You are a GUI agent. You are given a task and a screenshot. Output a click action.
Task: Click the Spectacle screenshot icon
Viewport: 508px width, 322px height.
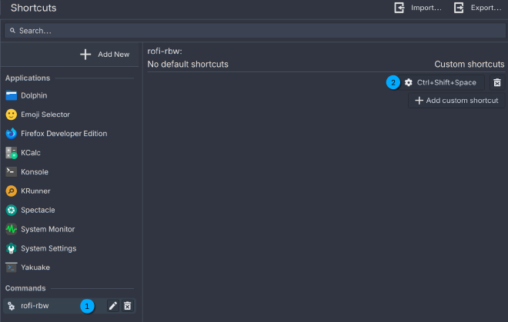click(x=12, y=210)
